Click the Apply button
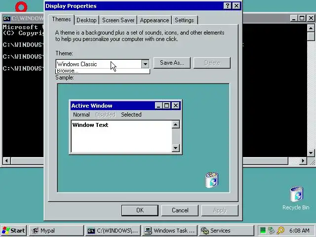 220,210
